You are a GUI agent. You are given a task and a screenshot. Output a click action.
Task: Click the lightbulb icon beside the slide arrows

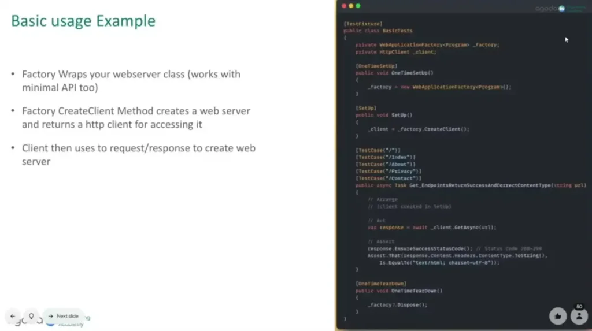click(31, 316)
